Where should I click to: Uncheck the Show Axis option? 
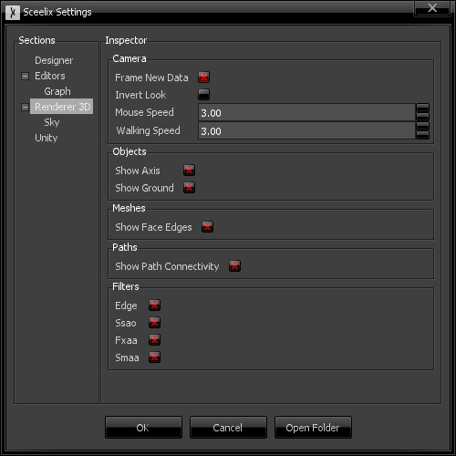(x=189, y=171)
